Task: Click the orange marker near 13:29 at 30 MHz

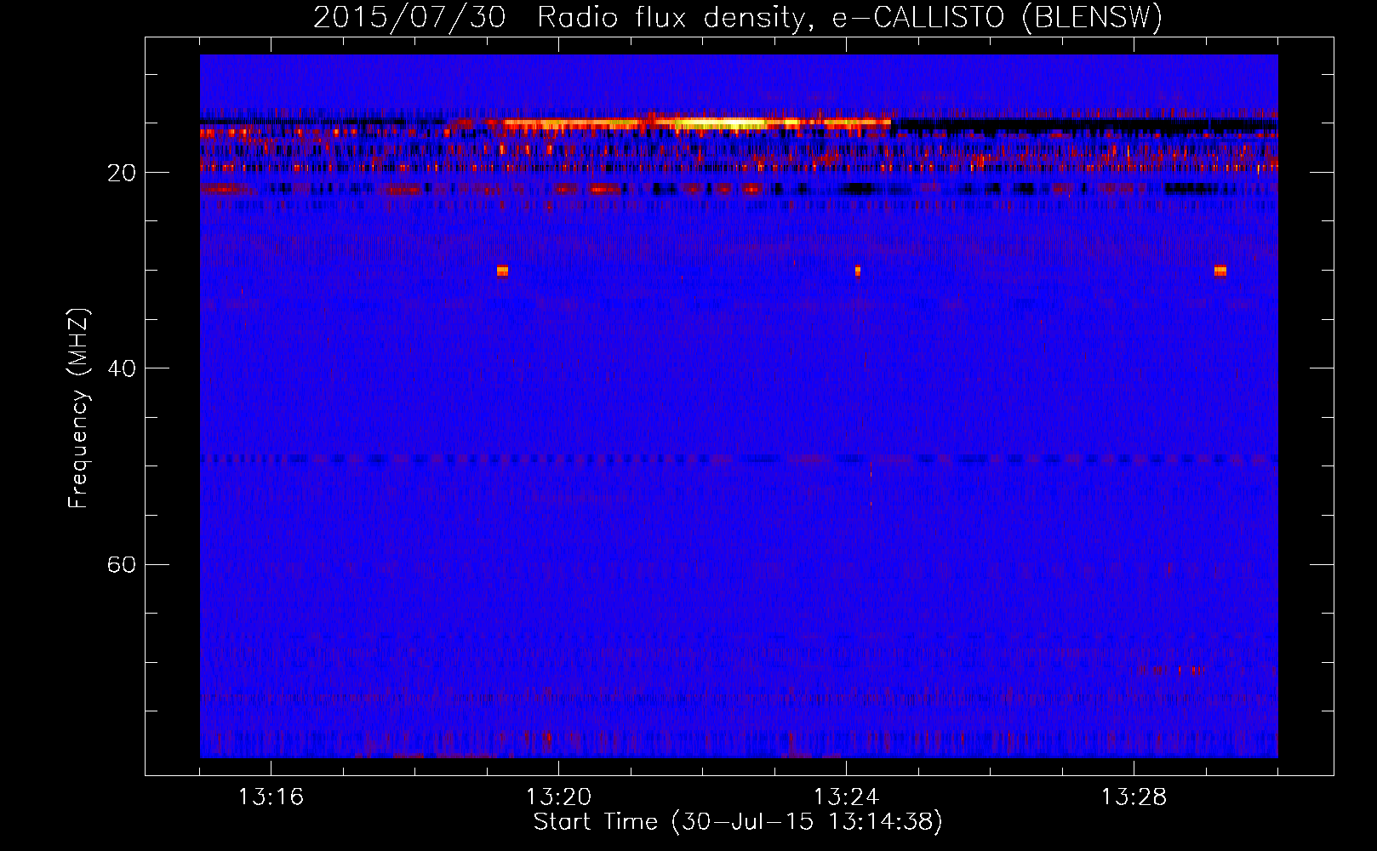Action: 1220,271
